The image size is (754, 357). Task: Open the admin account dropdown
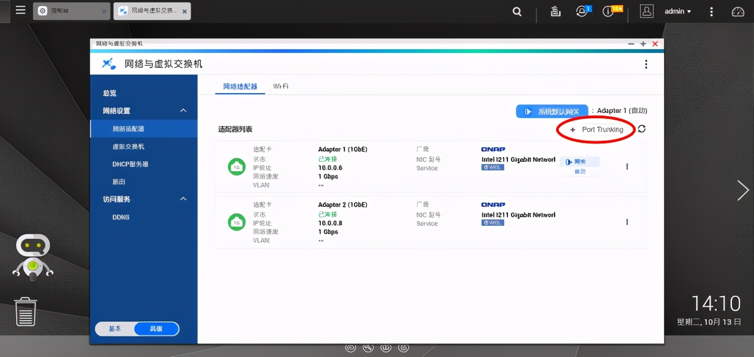point(678,11)
